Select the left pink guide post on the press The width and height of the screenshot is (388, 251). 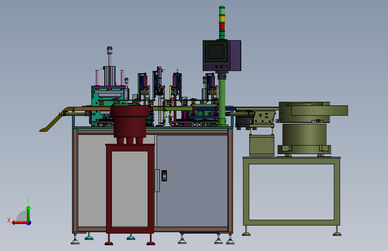click(x=97, y=78)
